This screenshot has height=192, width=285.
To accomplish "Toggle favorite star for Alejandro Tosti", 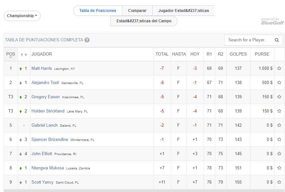I will click(279, 83).
